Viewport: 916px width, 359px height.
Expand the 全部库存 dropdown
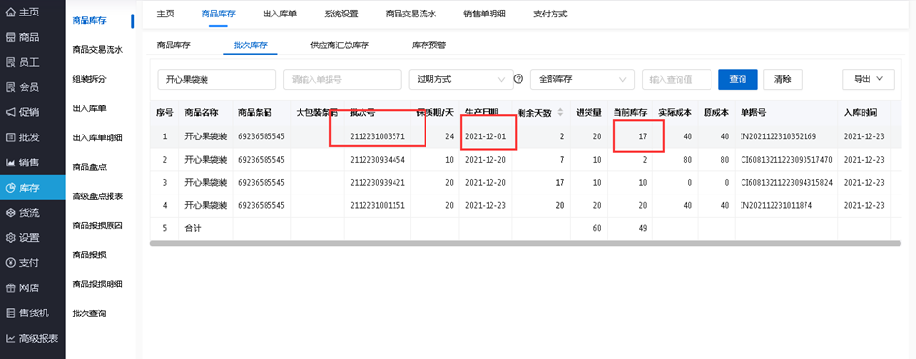(x=583, y=79)
